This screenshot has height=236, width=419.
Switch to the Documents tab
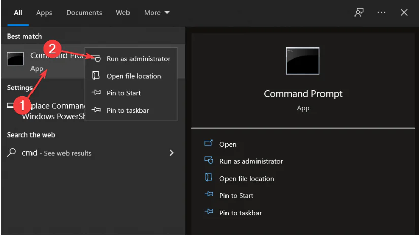(84, 13)
